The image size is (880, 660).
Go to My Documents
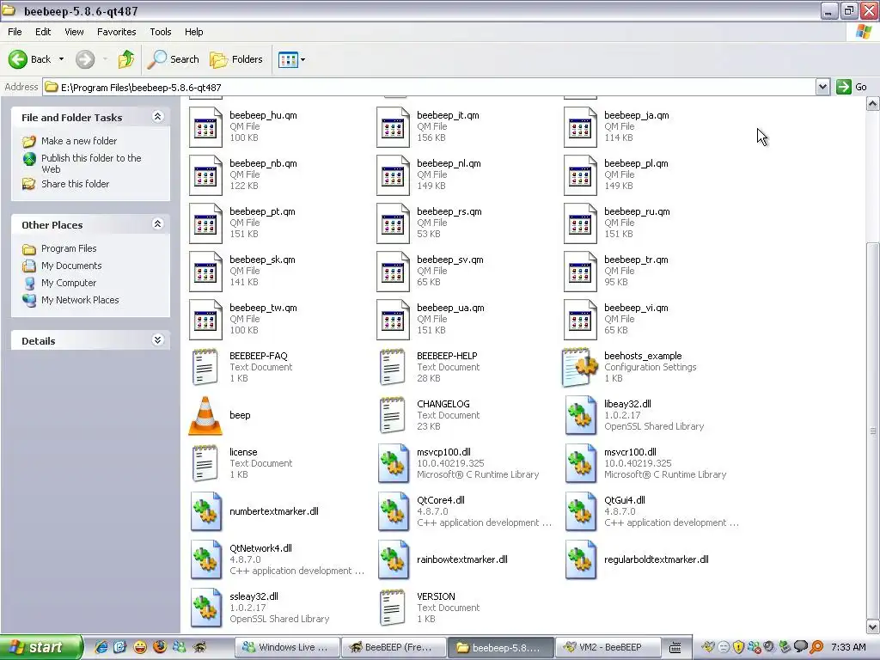tap(71, 266)
